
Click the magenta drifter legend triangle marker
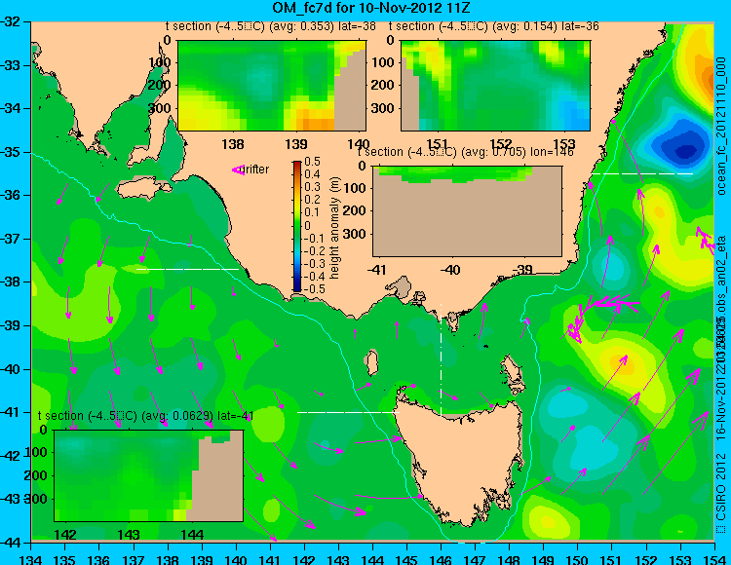point(238,170)
